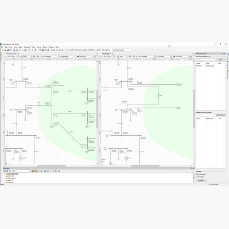Open the left diagram first Standard dropdown
The image size is (229, 229).
click(x=51, y=56)
